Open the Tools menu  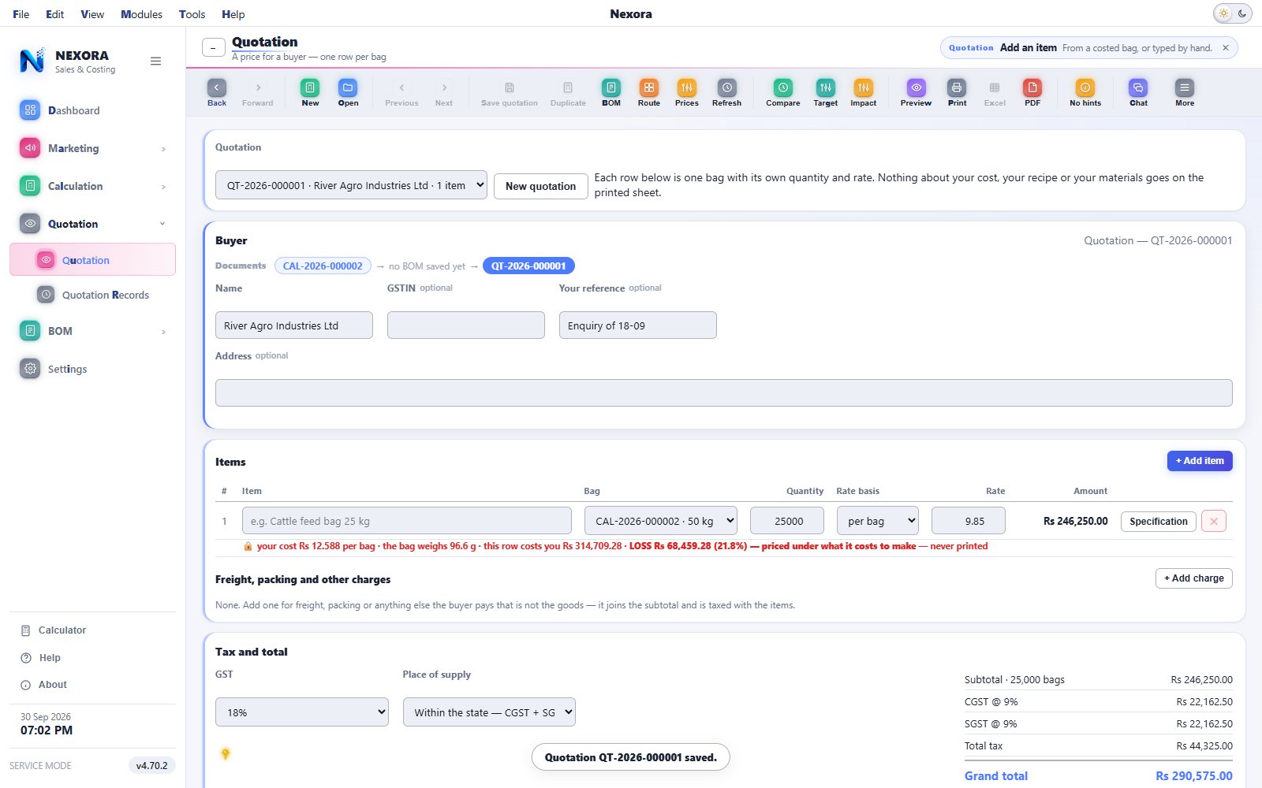[x=192, y=14]
